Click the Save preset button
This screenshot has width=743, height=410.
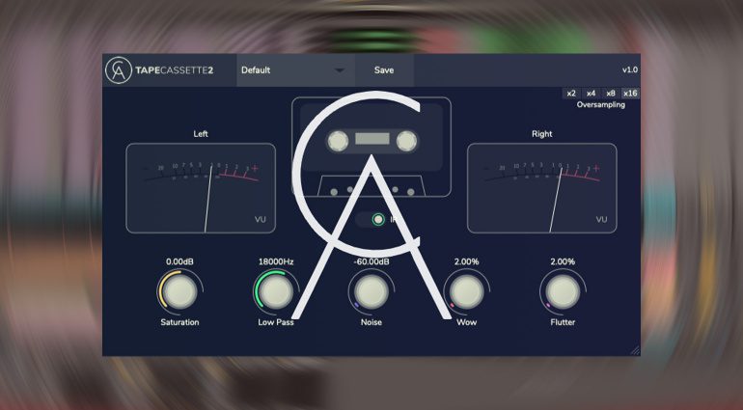pyautogui.click(x=384, y=70)
